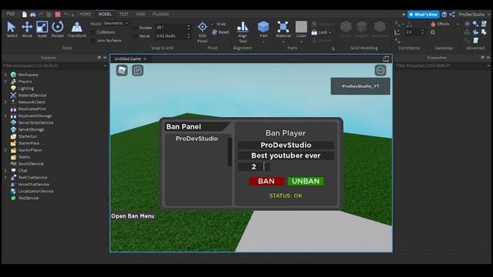493x277 pixels.
Task: Click the red Stop button in the top bar
Action: pos(58,15)
